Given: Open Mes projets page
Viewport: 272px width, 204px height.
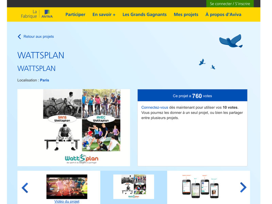Looking at the screenshot, I should coord(186,15).
